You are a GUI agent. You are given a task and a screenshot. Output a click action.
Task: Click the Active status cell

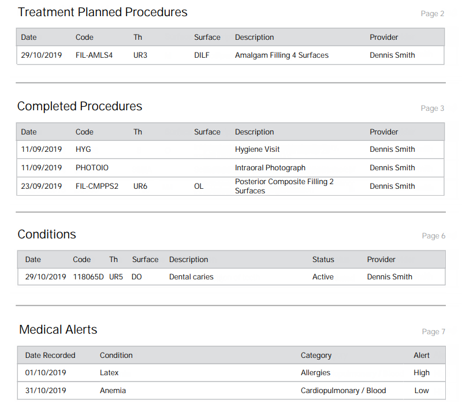coord(323,277)
